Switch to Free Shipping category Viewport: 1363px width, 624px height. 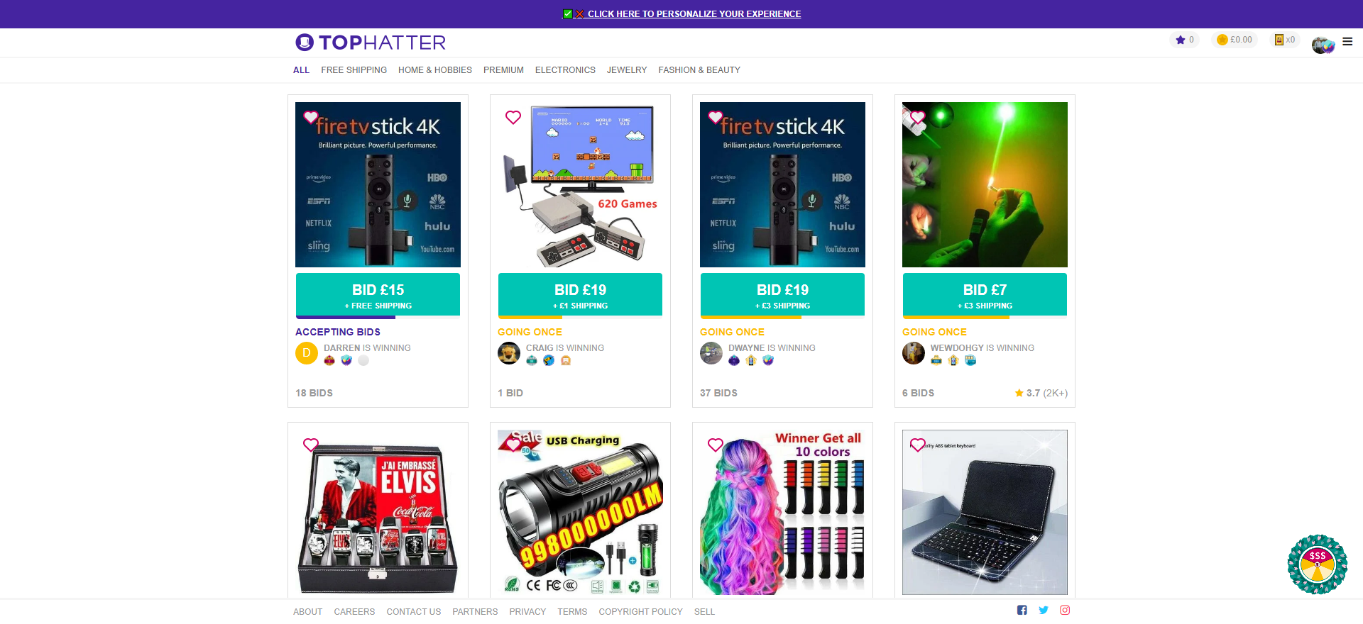[354, 70]
